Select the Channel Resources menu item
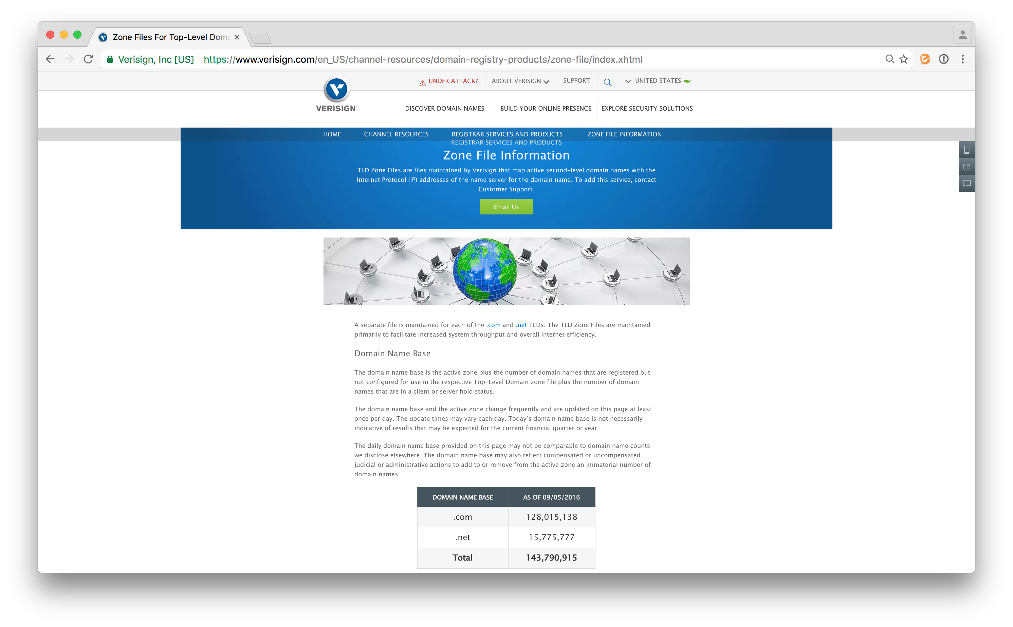The width and height of the screenshot is (1013, 627). (x=396, y=134)
